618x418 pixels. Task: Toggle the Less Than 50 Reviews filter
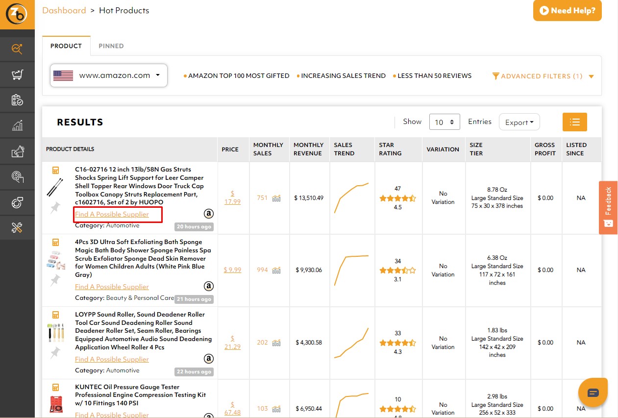pyautogui.click(x=435, y=75)
